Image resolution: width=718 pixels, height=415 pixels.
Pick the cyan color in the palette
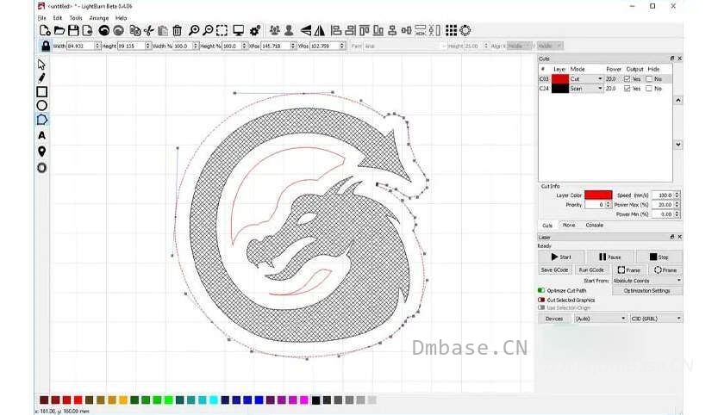click(x=214, y=400)
